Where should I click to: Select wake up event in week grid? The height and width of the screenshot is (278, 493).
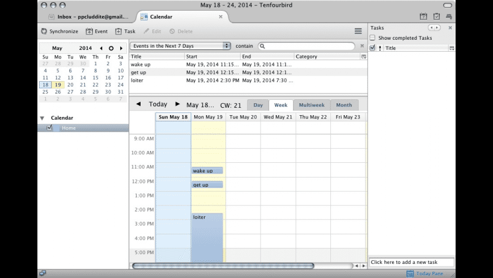[x=207, y=171]
